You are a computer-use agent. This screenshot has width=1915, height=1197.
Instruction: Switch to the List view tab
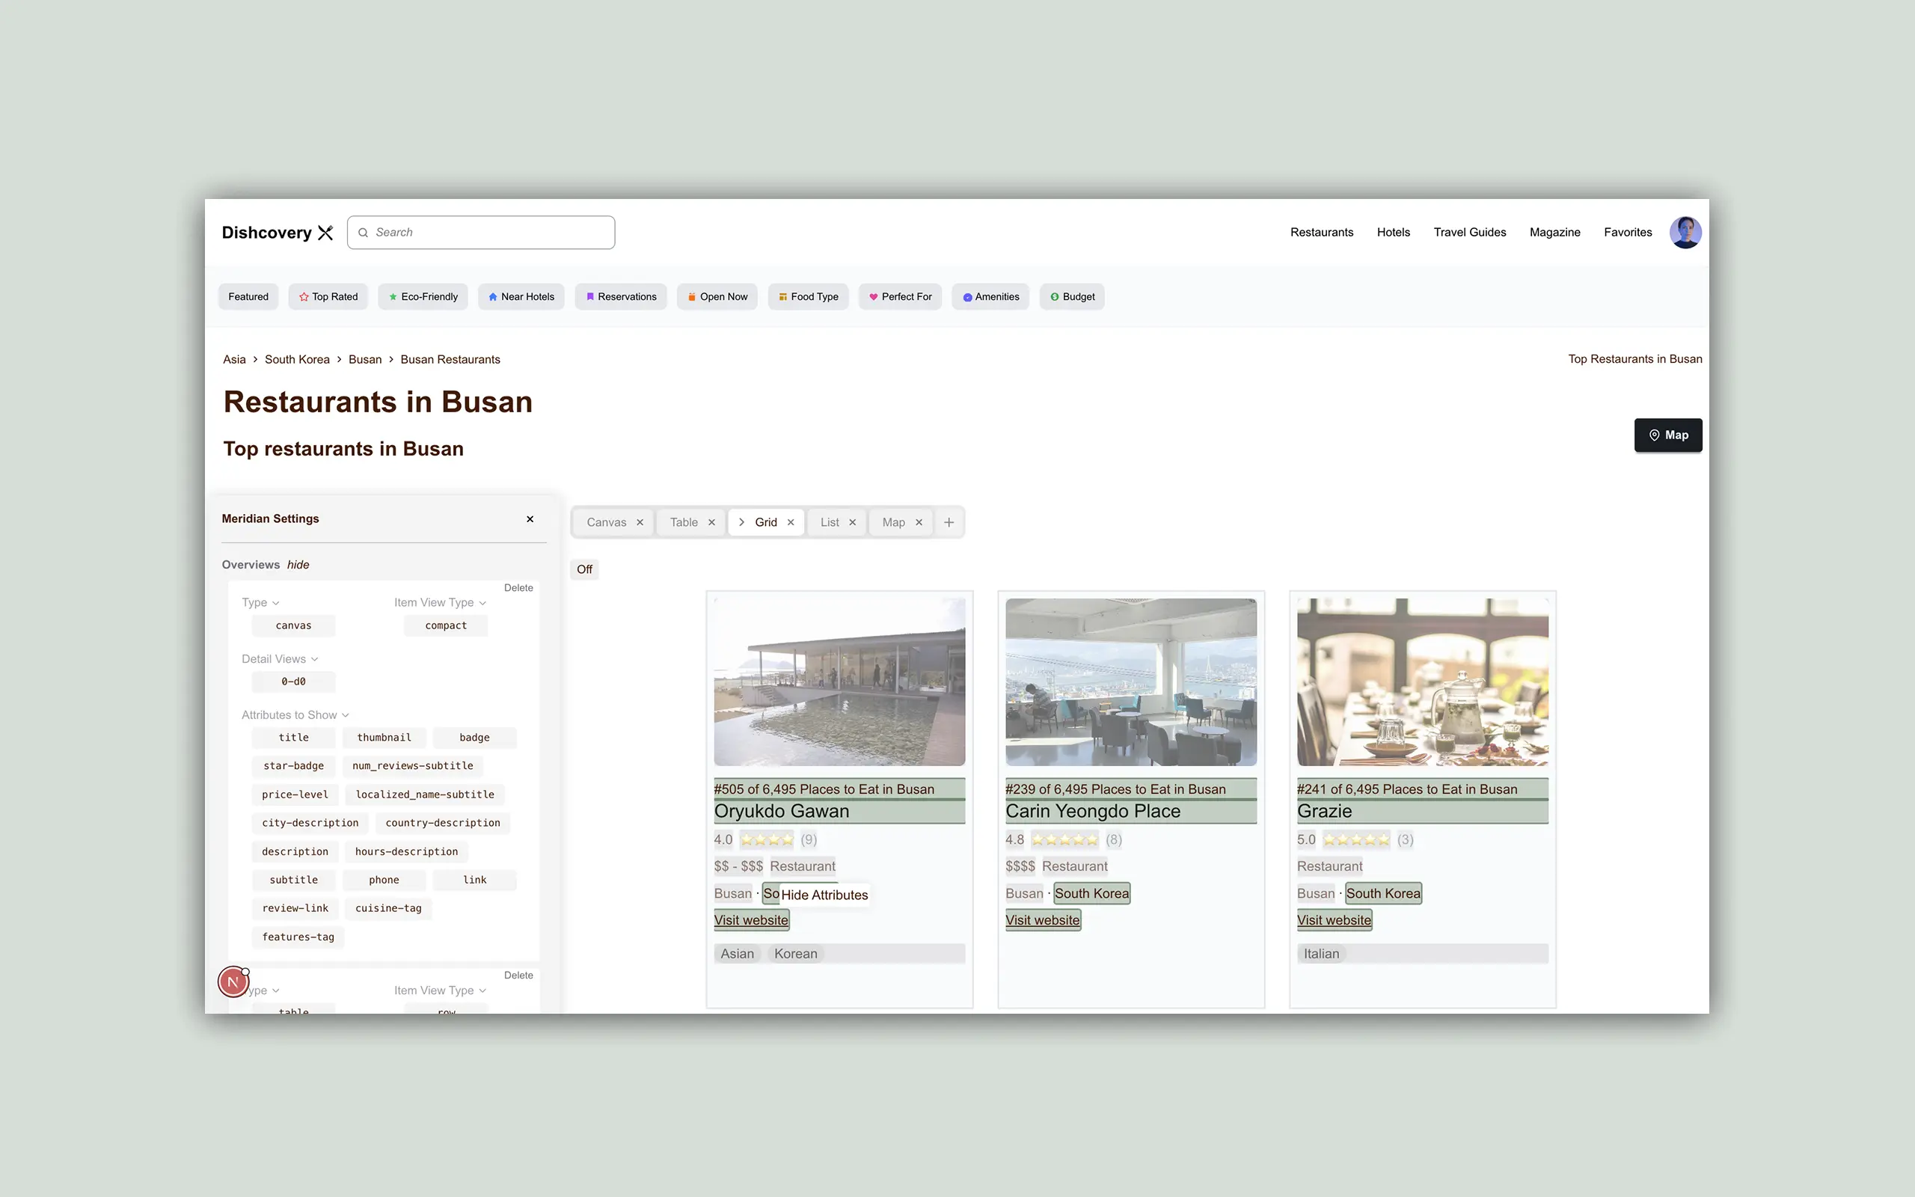830,522
